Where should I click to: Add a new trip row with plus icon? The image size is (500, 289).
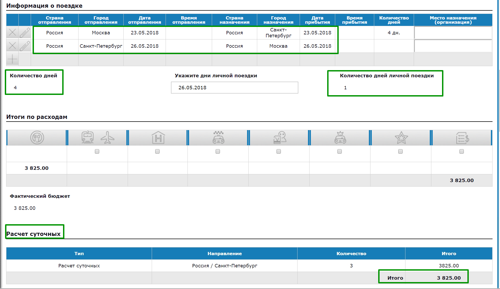pyautogui.click(x=12, y=59)
